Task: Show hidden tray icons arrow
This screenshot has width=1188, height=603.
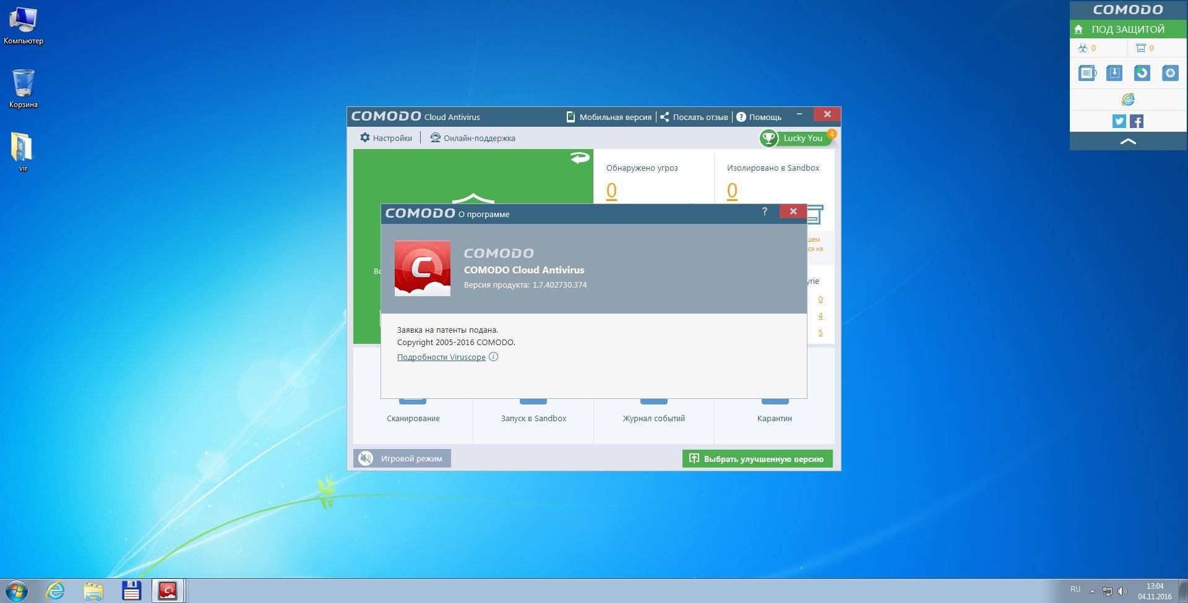Action: tap(1092, 591)
